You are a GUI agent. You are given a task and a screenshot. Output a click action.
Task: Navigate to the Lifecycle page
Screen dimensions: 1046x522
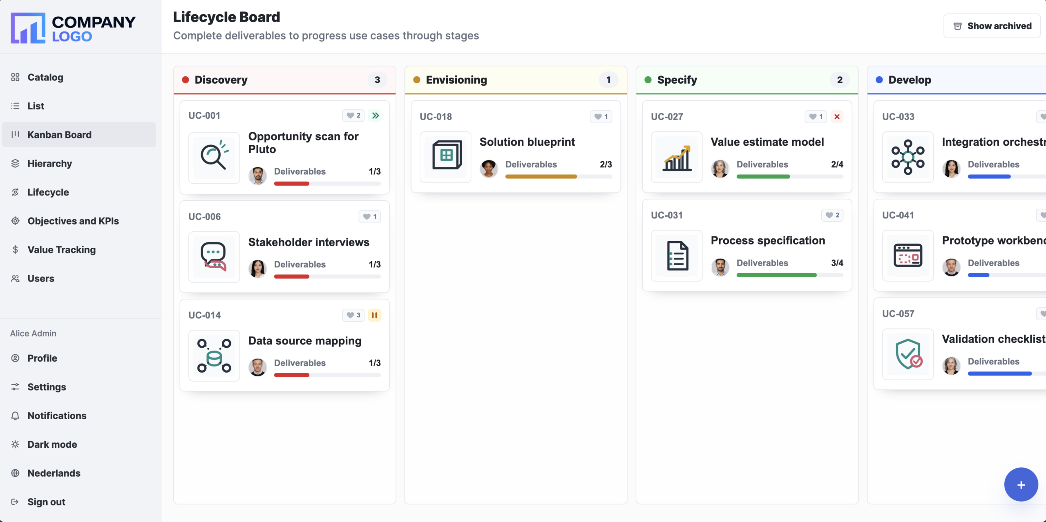click(x=79, y=192)
